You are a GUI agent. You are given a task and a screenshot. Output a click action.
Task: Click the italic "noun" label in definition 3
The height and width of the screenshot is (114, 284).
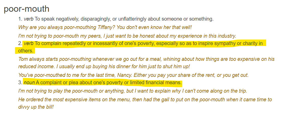[x=29, y=83]
